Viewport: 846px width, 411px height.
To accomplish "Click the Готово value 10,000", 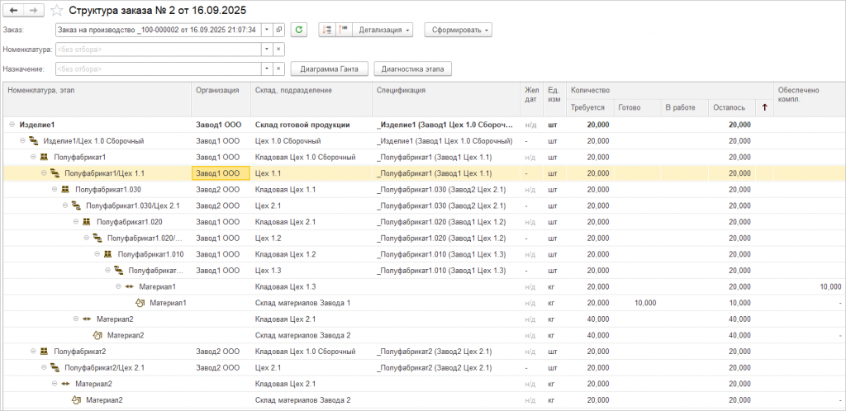I will tap(644, 303).
